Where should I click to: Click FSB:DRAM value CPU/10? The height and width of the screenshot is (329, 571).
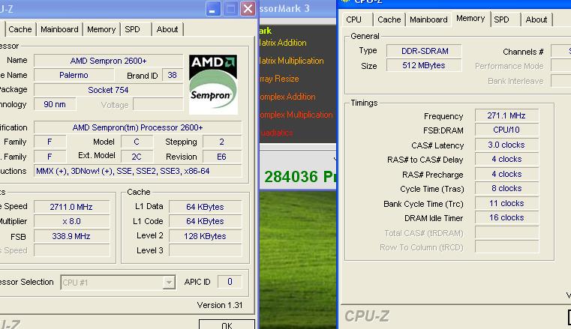pyautogui.click(x=506, y=130)
